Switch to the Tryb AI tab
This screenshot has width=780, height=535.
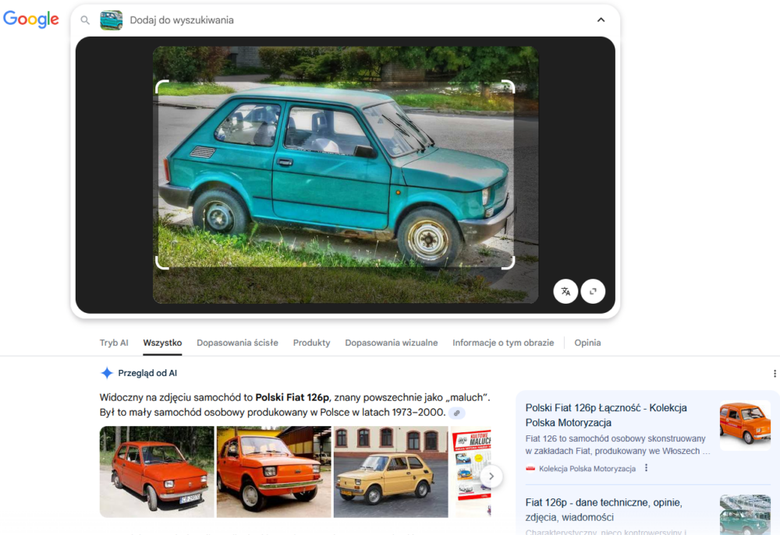[114, 343]
